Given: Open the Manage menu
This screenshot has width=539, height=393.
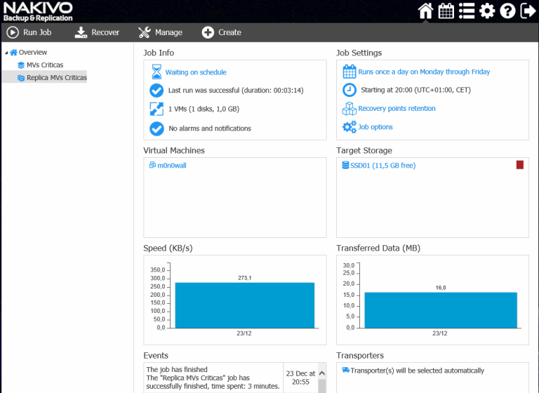Looking at the screenshot, I should (x=160, y=32).
